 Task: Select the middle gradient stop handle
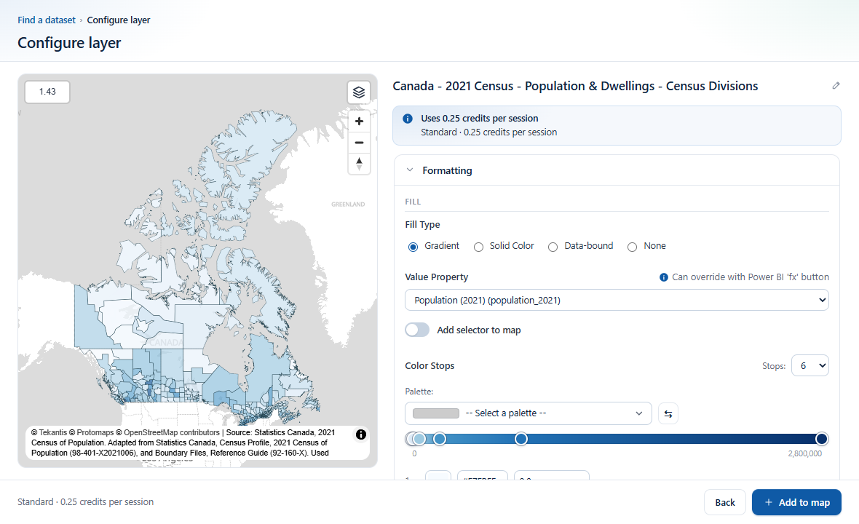tap(521, 439)
